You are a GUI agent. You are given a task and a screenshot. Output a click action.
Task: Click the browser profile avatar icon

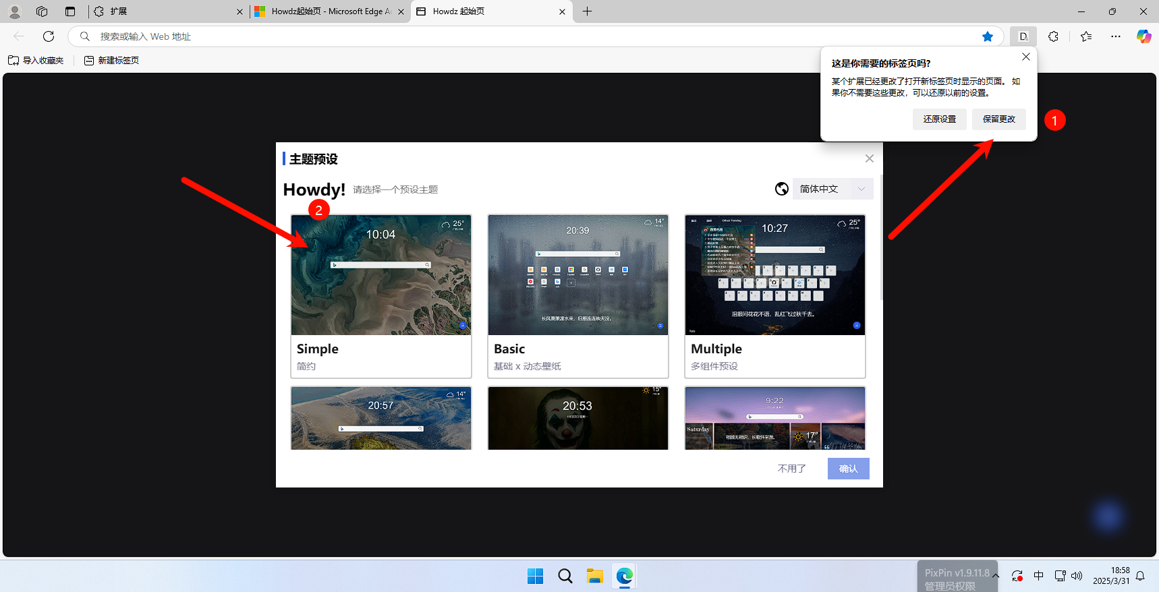(x=14, y=11)
